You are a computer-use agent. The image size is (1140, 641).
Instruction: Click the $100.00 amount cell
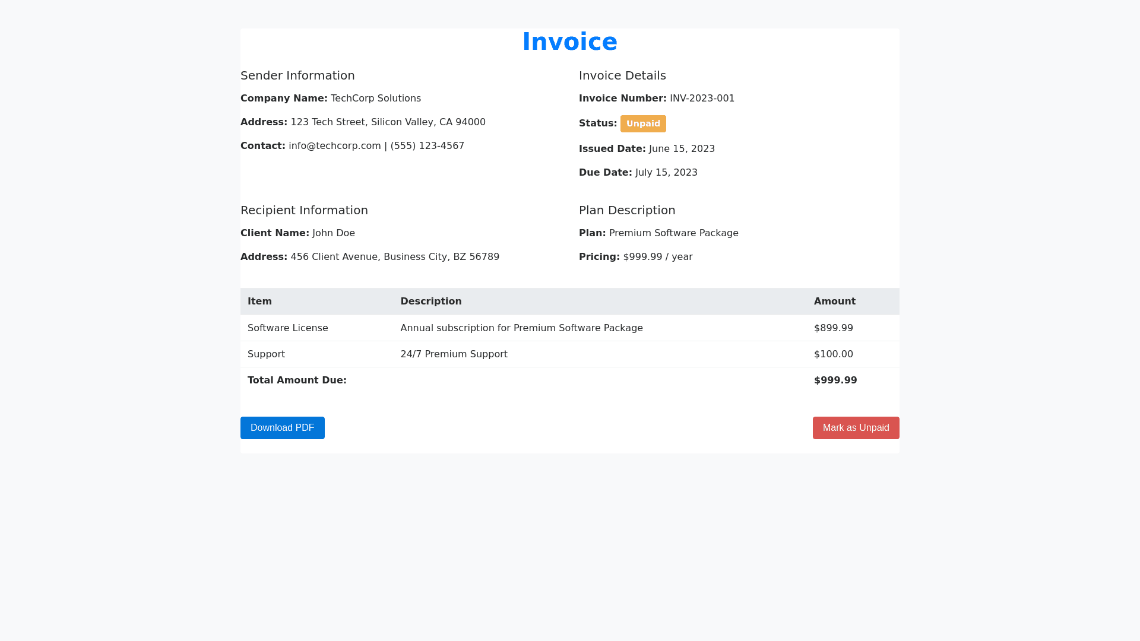pyautogui.click(x=833, y=354)
